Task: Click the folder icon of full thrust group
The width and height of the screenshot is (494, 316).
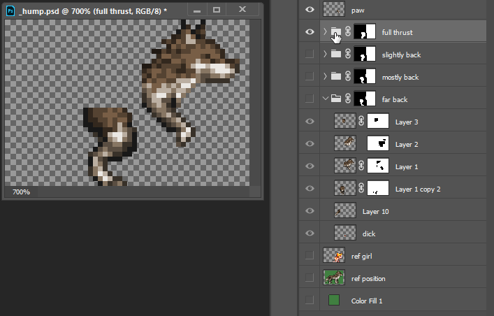Action: point(336,31)
